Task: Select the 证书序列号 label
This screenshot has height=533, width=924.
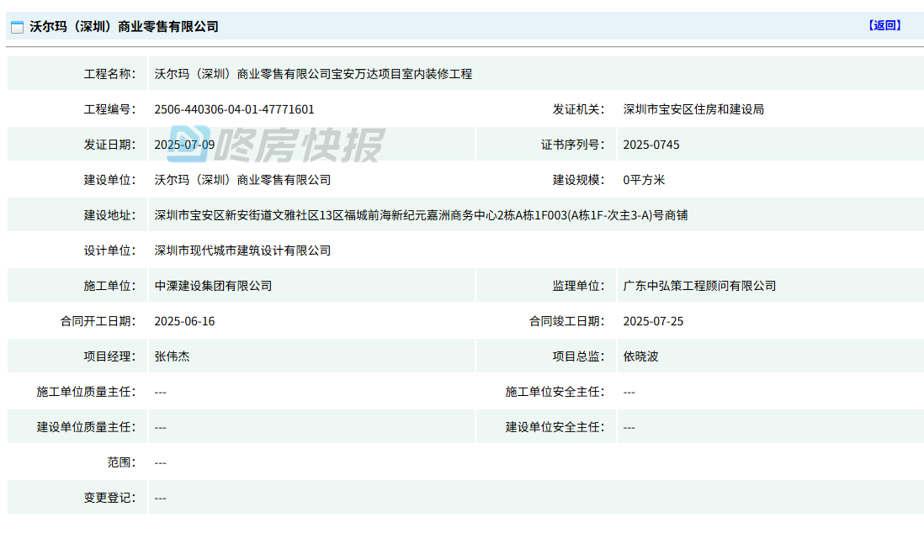Action: pyautogui.click(x=572, y=145)
